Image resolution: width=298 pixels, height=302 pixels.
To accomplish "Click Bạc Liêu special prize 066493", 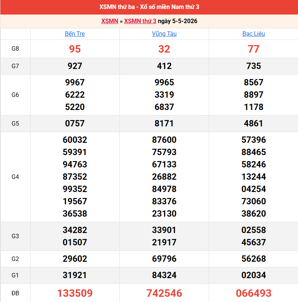I will click(x=254, y=293).
